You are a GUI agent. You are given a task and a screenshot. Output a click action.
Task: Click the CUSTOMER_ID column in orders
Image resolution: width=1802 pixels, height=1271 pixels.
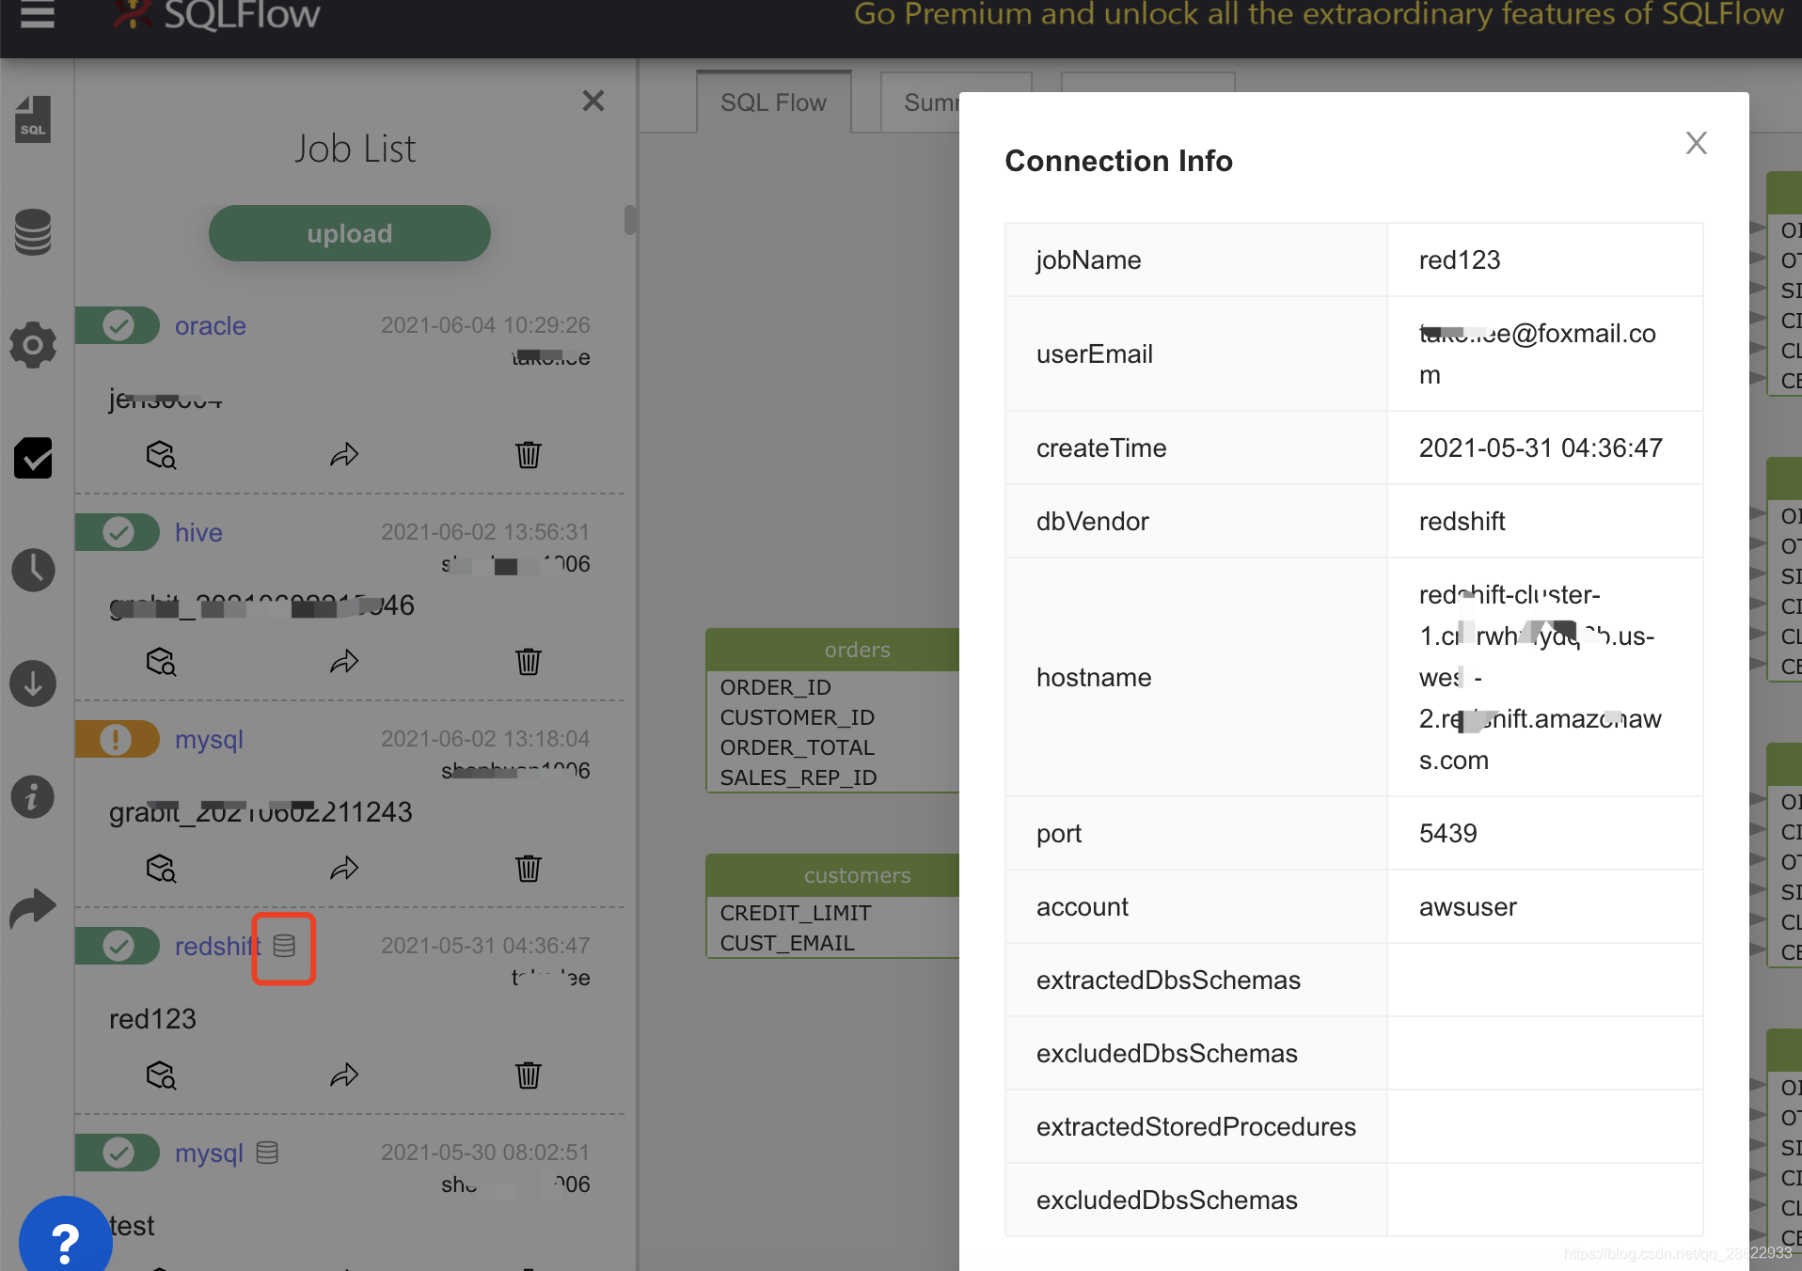[798, 717]
